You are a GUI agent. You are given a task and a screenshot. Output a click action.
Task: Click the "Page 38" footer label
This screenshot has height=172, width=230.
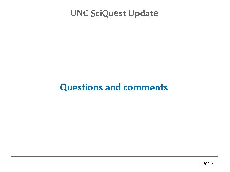pyautogui.click(x=208, y=163)
